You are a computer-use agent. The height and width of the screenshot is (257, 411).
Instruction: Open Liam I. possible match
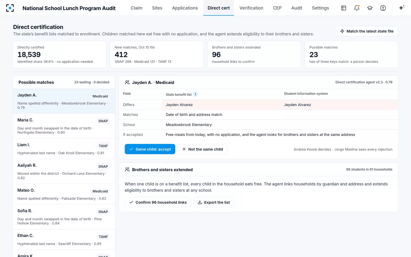click(64, 149)
